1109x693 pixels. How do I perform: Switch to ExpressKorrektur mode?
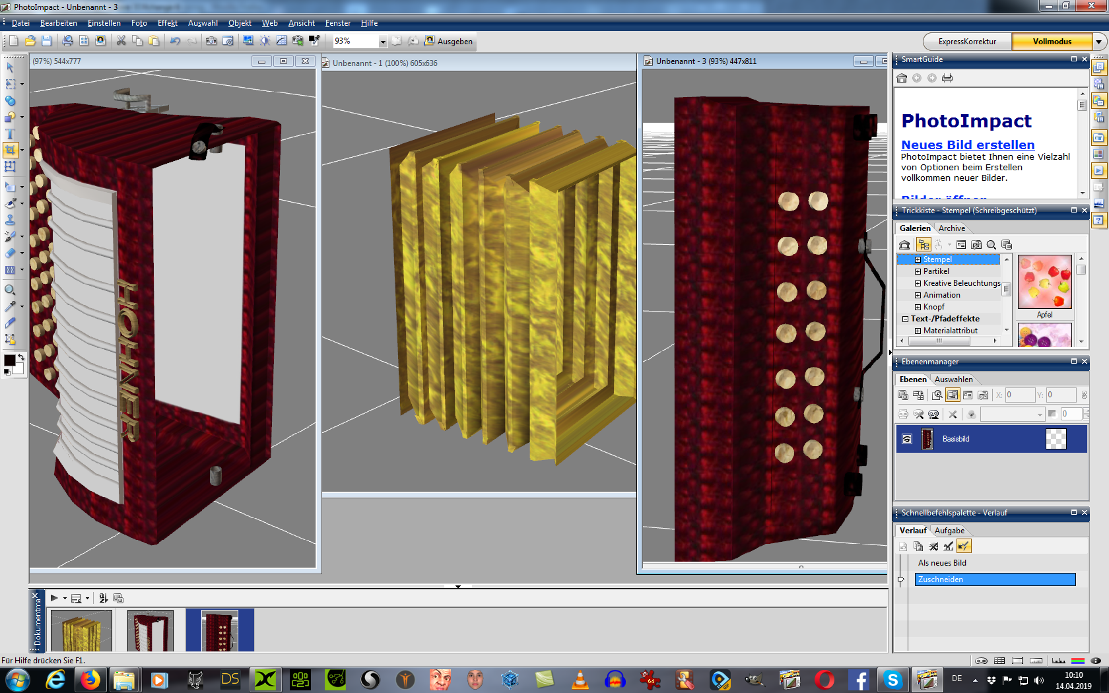pos(967,41)
